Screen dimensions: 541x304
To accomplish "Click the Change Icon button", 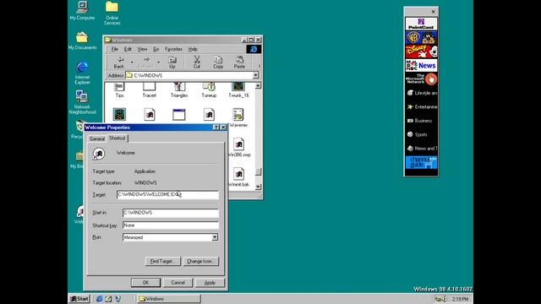I will (200, 261).
